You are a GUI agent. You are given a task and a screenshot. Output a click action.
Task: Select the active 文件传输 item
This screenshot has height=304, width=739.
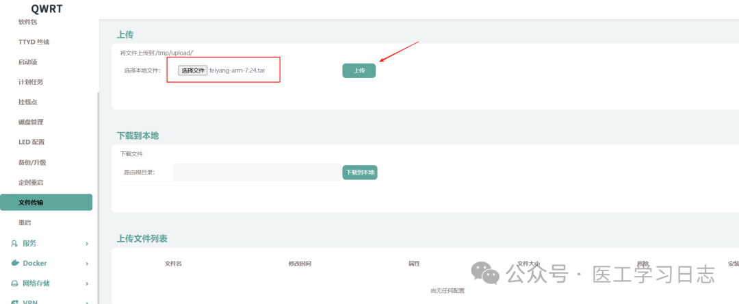[47, 202]
